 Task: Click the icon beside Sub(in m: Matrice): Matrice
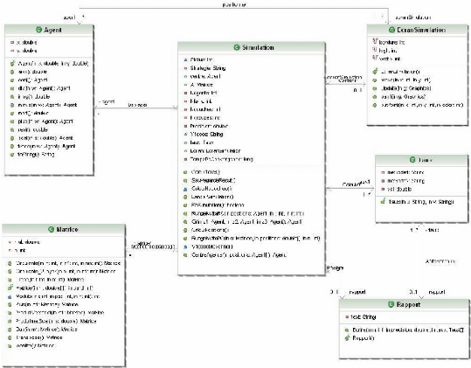click(x=10, y=330)
